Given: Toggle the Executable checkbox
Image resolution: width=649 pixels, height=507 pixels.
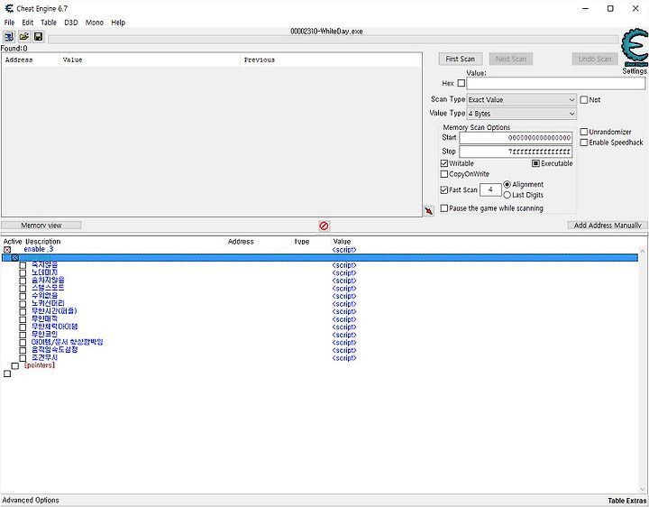Looking at the screenshot, I should pos(535,163).
